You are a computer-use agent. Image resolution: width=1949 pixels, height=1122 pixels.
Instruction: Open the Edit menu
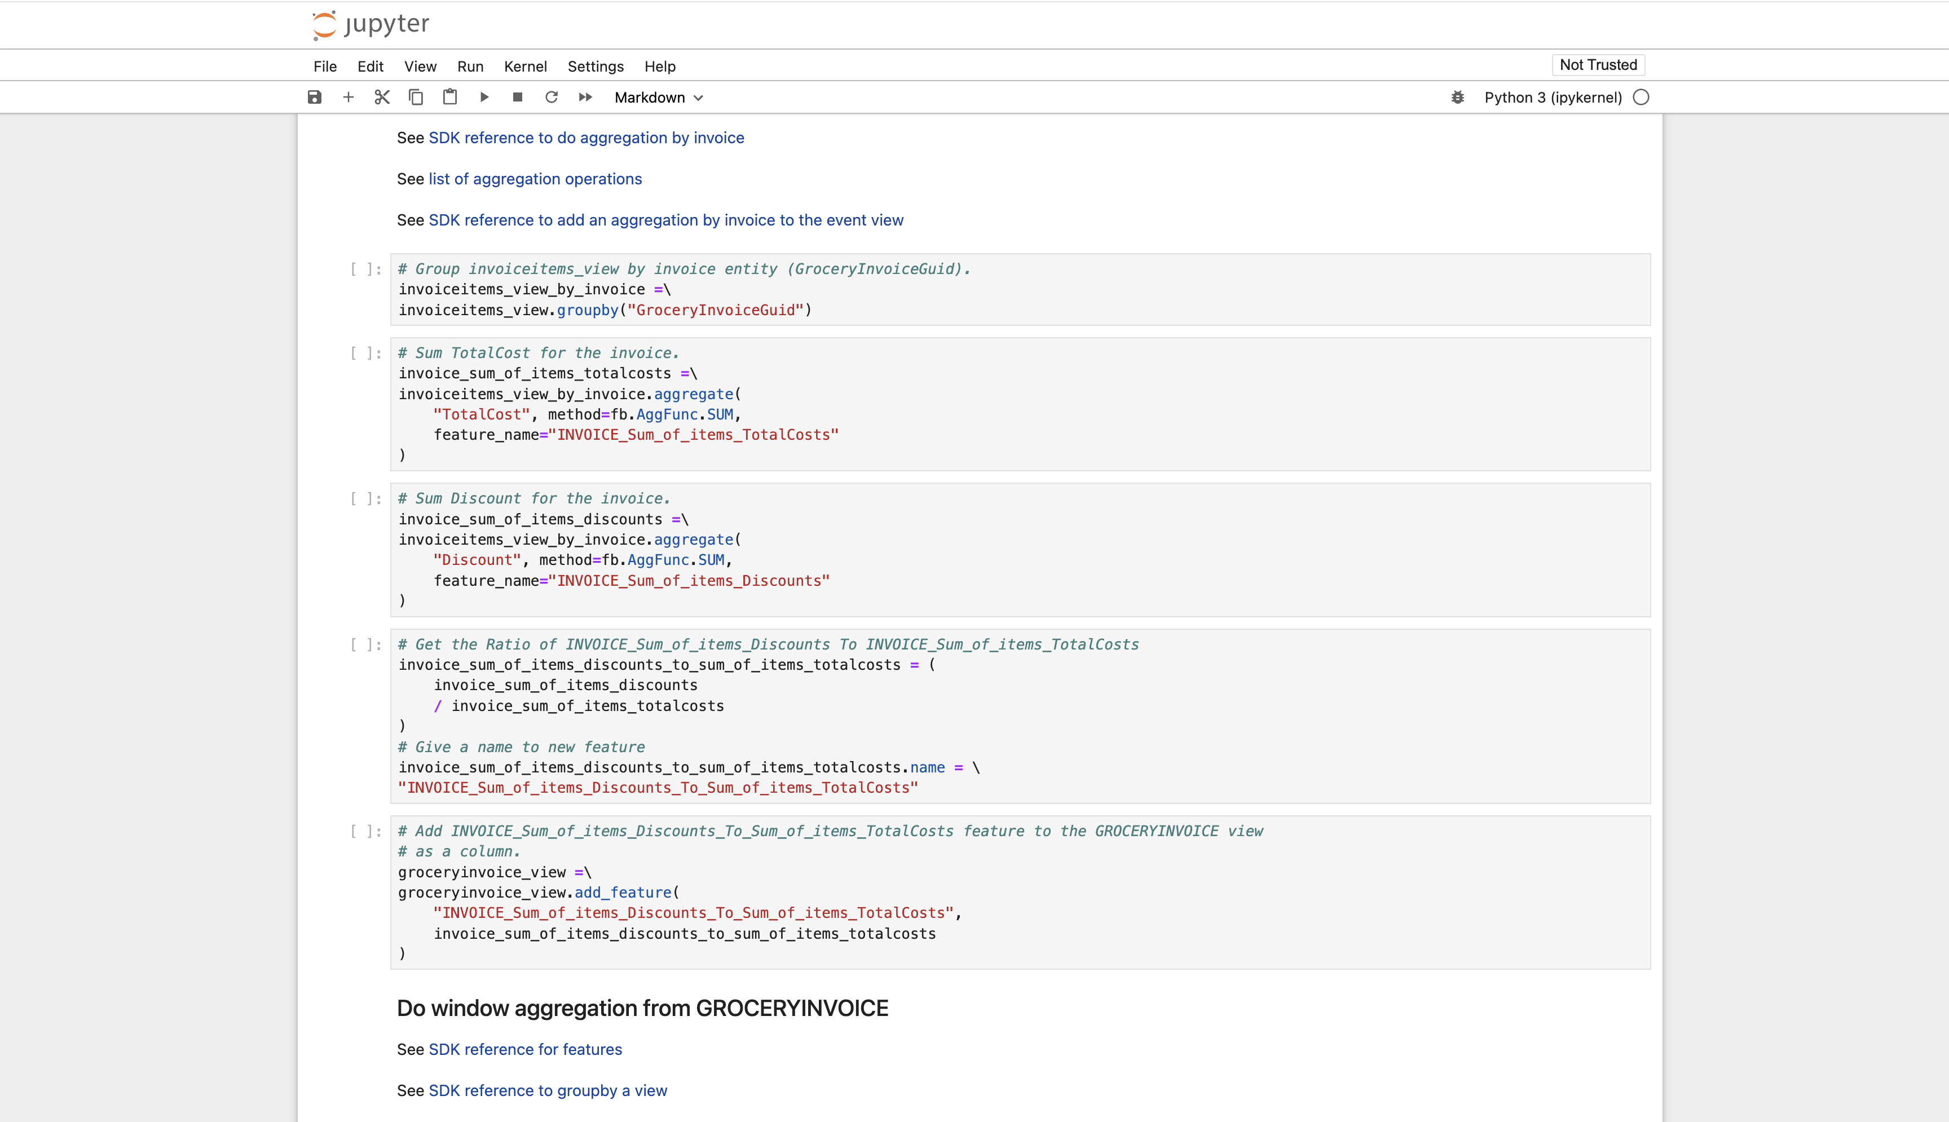371,67
